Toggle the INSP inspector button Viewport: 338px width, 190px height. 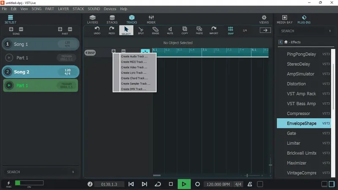[90, 53]
